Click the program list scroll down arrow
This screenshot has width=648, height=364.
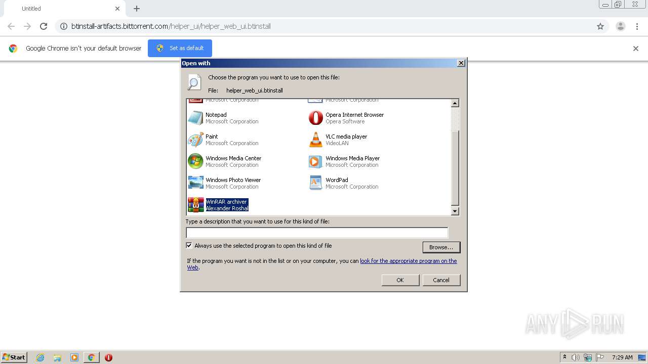pyautogui.click(x=455, y=211)
